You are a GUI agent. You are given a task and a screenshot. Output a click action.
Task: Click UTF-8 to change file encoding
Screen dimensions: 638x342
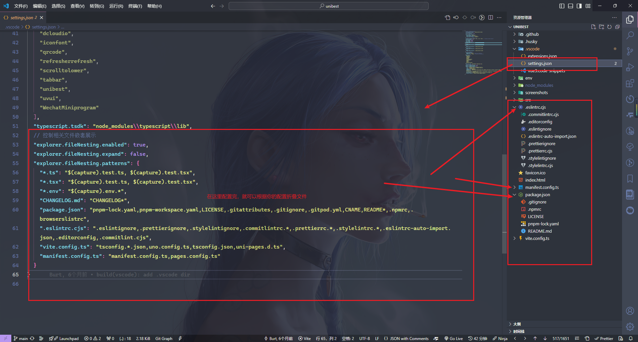(364, 338)
